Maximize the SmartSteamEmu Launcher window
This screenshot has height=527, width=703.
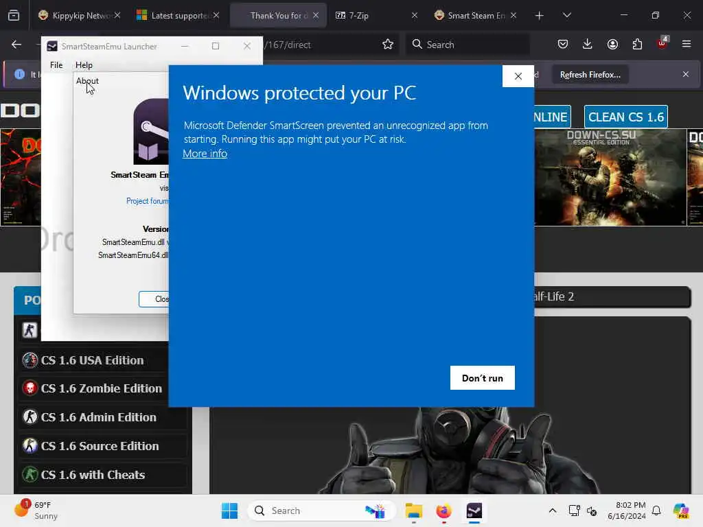216,46
